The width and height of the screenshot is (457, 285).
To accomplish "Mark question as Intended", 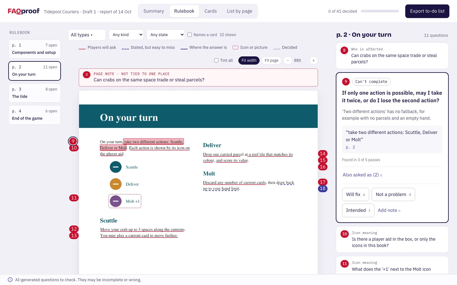I will point(358,210).
